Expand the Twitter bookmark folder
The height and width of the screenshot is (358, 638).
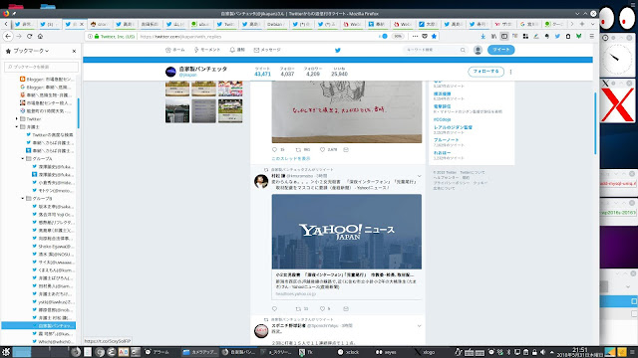click(17, 119)
